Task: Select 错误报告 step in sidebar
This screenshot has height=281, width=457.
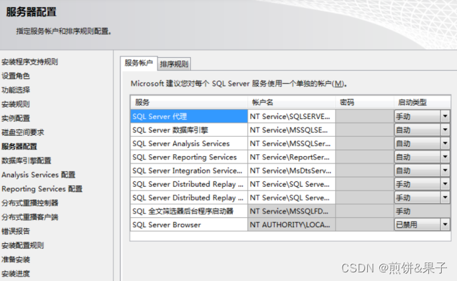Action: [x=15, y=231]
